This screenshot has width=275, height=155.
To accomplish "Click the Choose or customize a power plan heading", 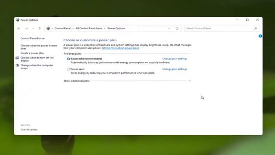I will [90, 40].
